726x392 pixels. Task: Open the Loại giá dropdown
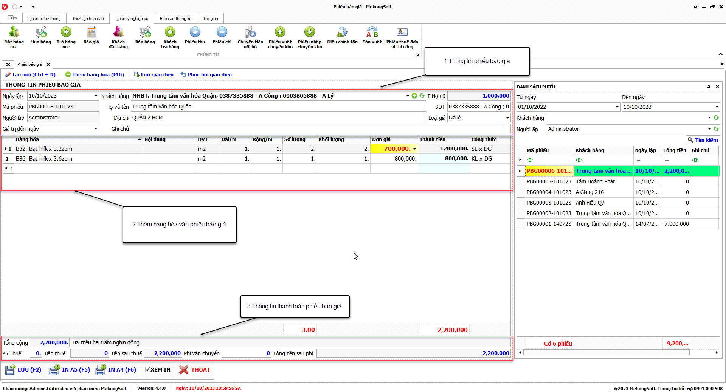click(507, 118)
